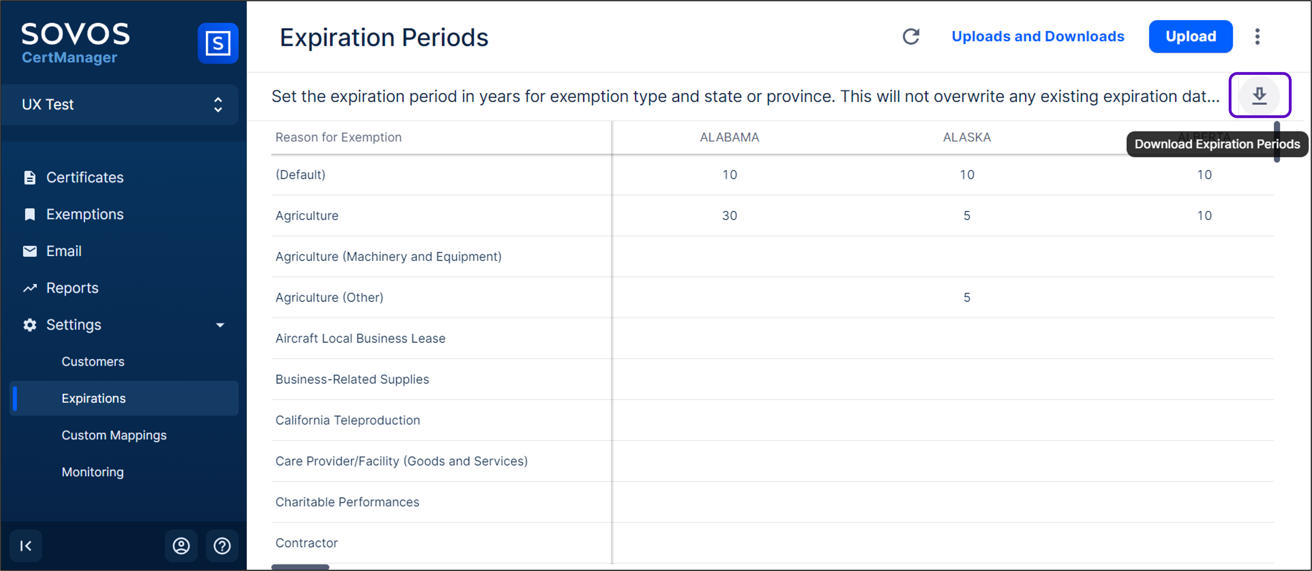Click the Upload button
The height and width of the screenshot is (571, 1312).
tap(1190, 37)
